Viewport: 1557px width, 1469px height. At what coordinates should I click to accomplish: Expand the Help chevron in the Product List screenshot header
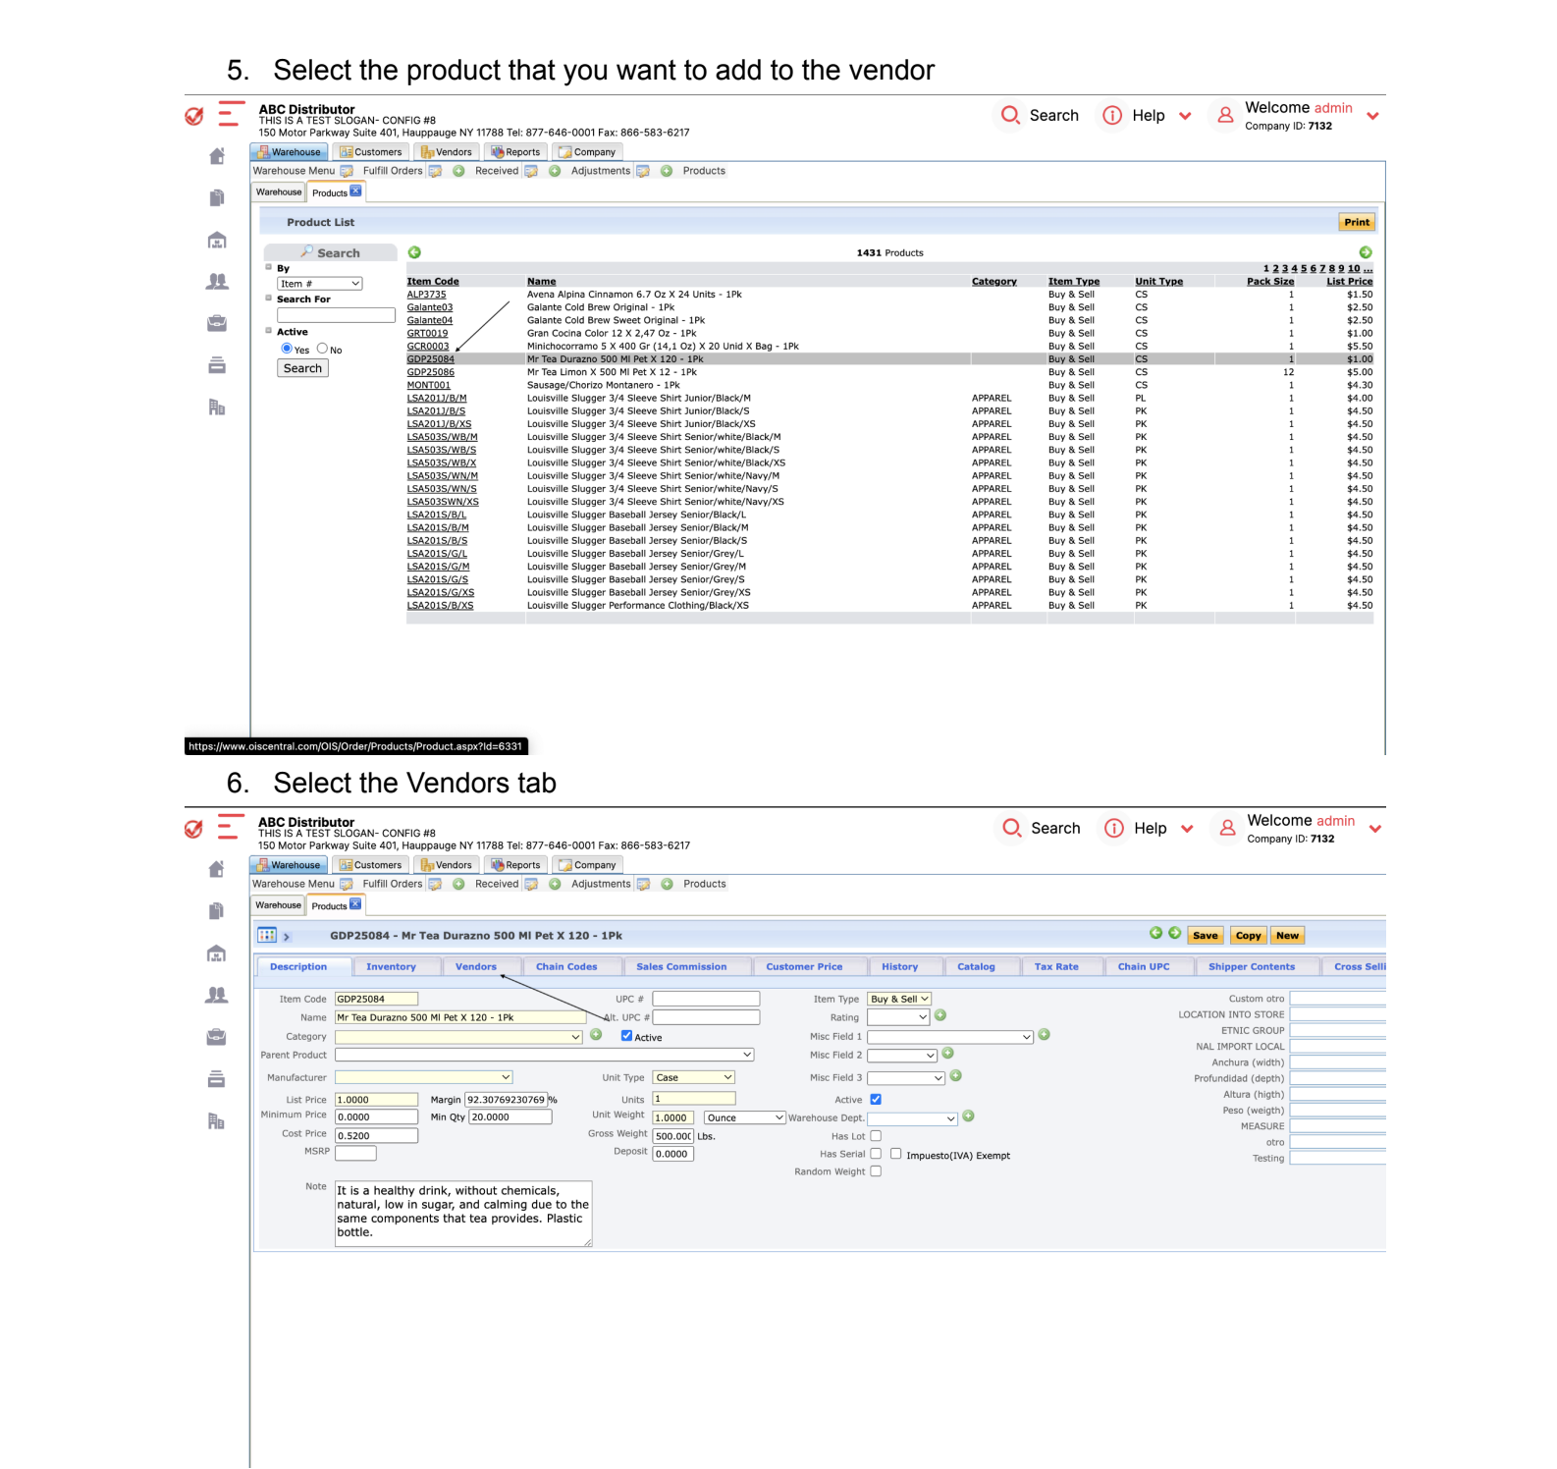[x=1185, y=116]
